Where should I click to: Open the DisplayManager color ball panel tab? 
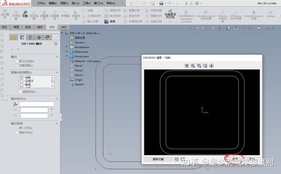47,37
